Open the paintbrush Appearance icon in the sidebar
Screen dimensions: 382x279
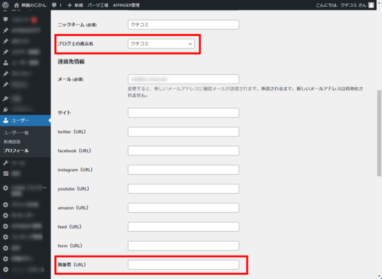pyautogui.click(x=6, y=99)
